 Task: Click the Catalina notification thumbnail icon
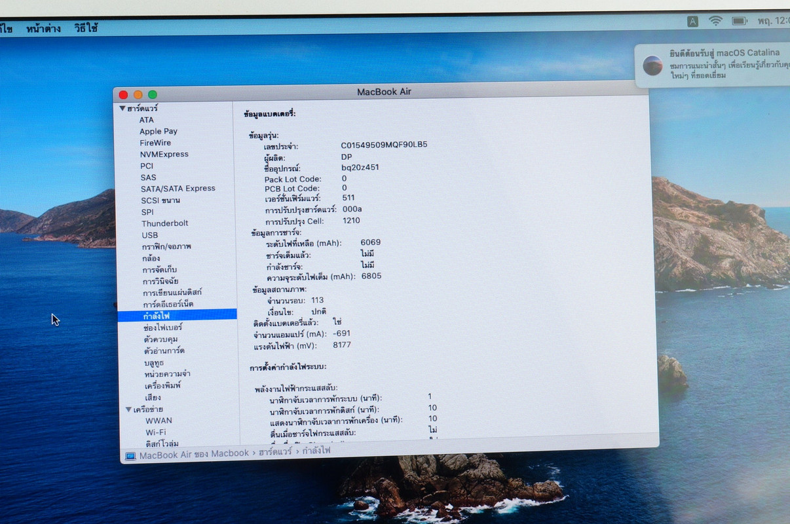(652, 65)
